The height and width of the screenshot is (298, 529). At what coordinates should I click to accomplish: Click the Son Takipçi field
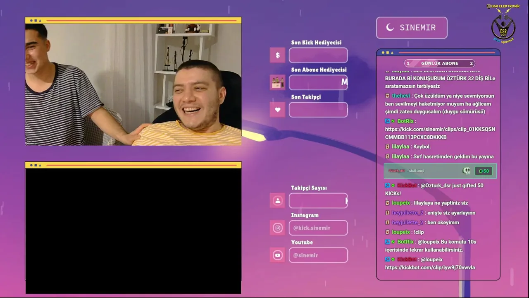pos(318,110)
